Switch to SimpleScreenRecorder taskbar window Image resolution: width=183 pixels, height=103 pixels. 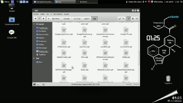(43, 2)
